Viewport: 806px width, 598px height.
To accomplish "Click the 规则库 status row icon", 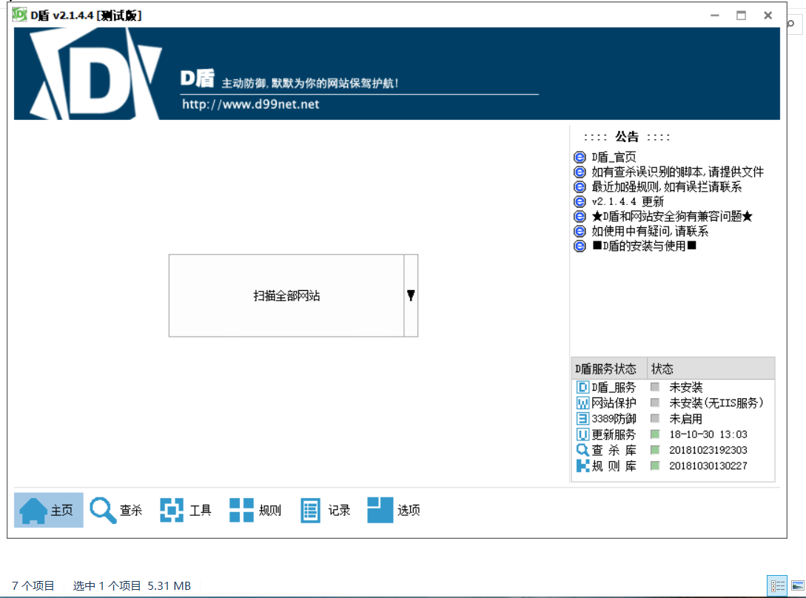I will point(583,466).
